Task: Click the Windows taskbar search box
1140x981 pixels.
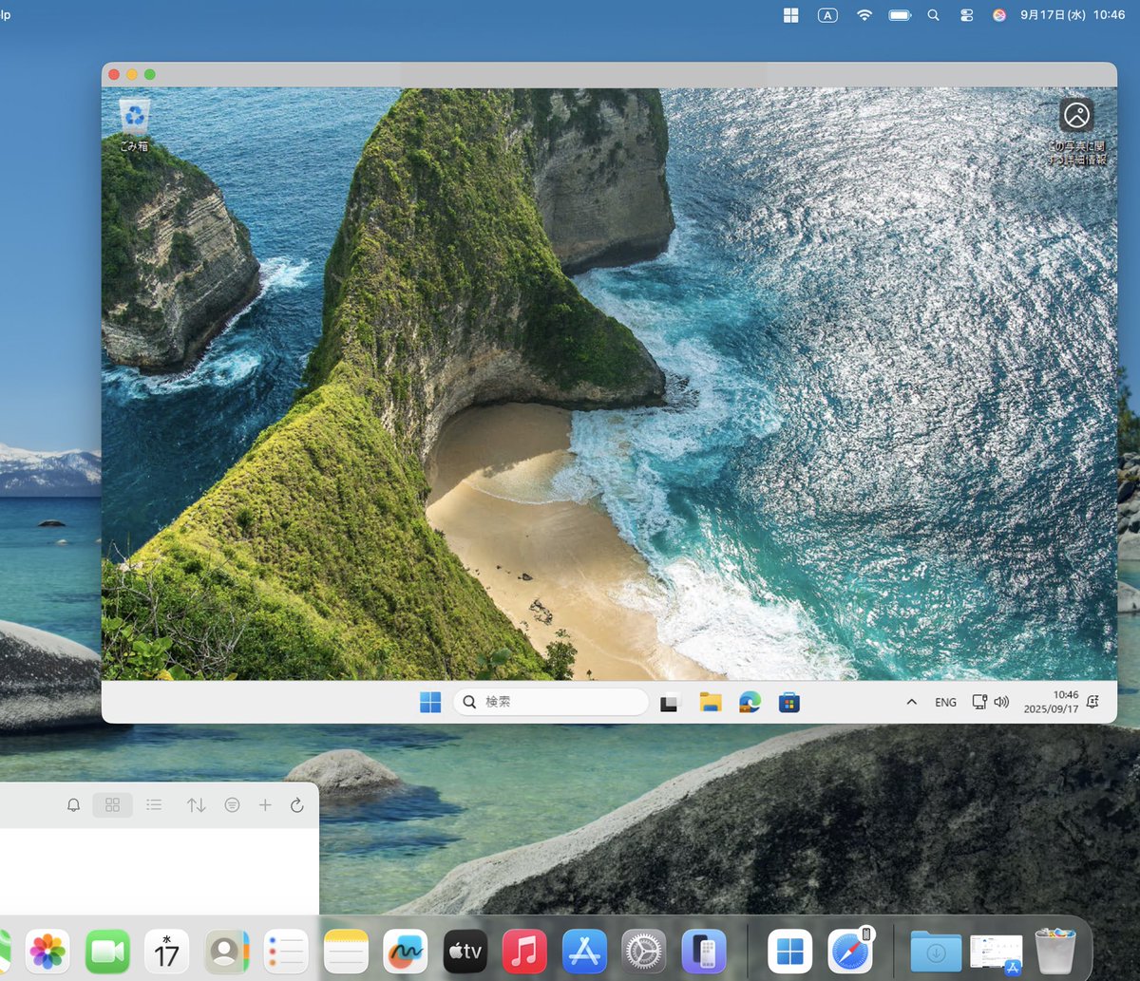Action: tap(550, 702)
